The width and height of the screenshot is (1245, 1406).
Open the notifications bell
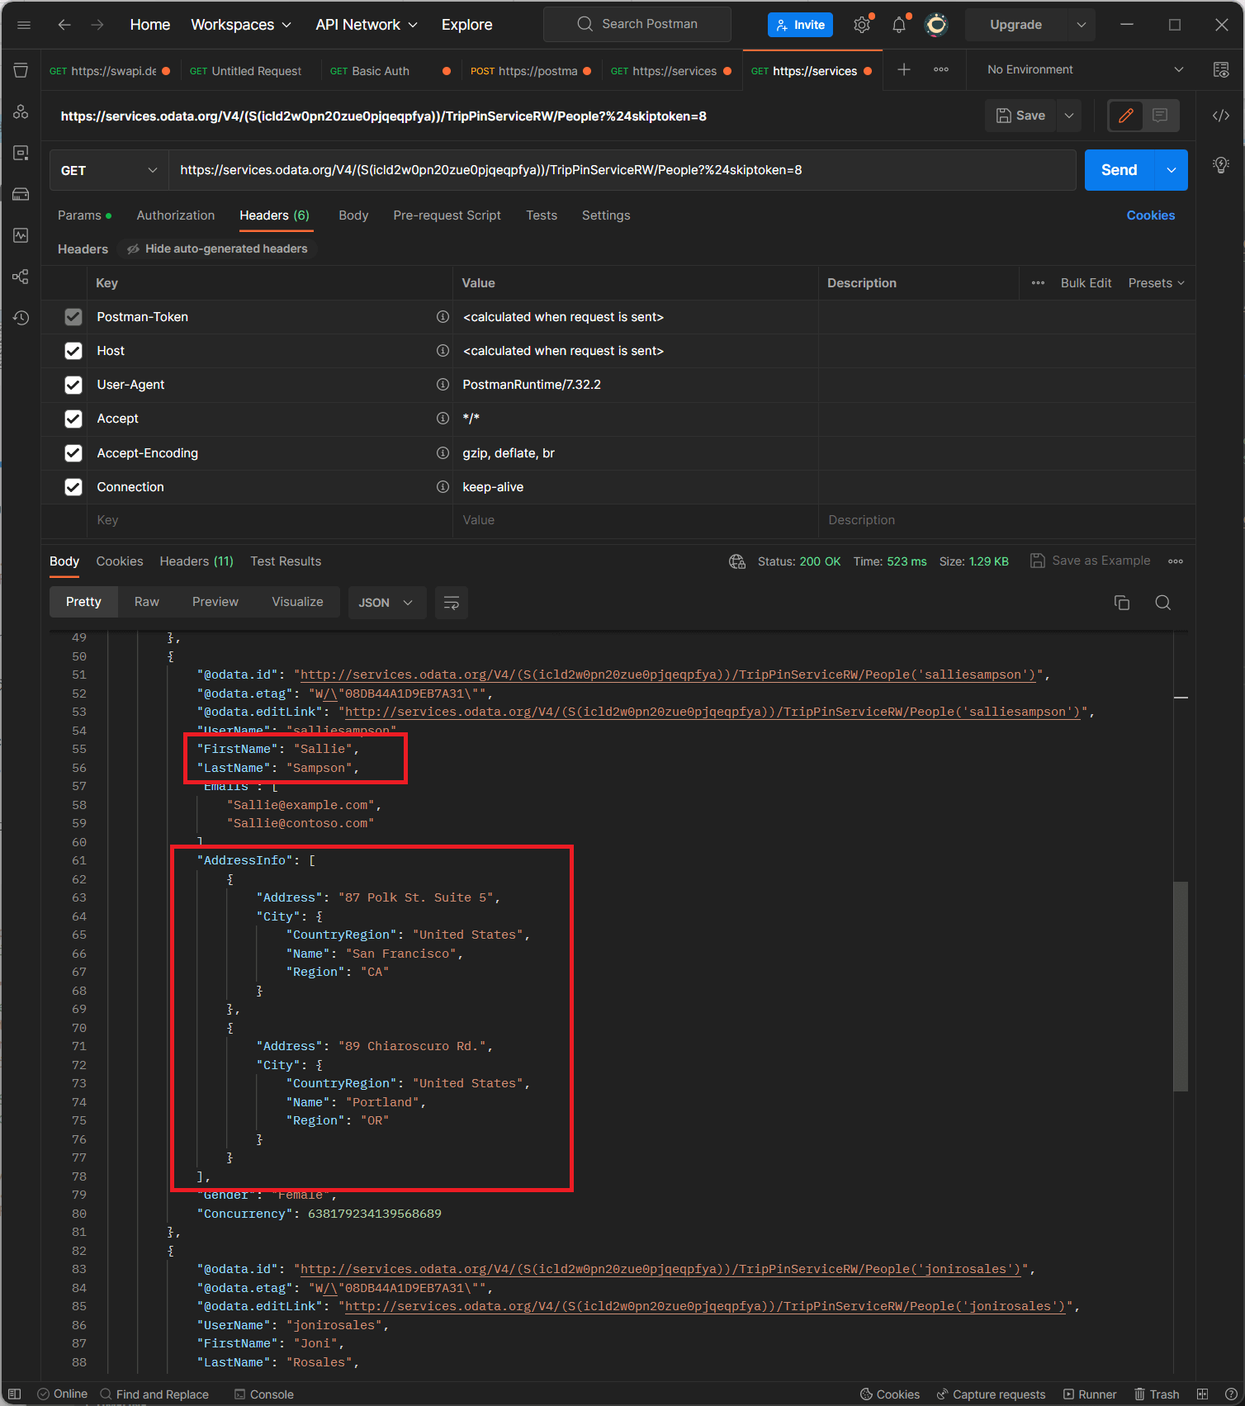point(898,25)
